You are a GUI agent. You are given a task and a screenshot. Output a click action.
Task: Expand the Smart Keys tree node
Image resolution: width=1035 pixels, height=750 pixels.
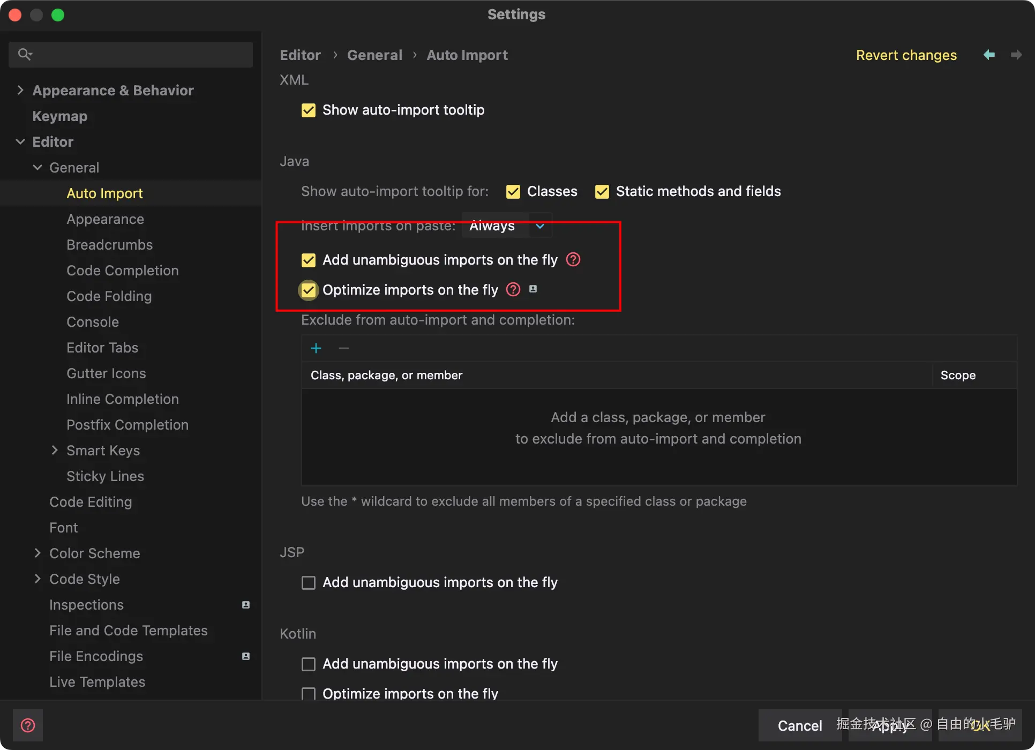[x=55, y=451]
